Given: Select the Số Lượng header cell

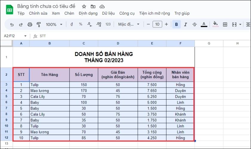Looking at the screenshot, I should 84,74.
